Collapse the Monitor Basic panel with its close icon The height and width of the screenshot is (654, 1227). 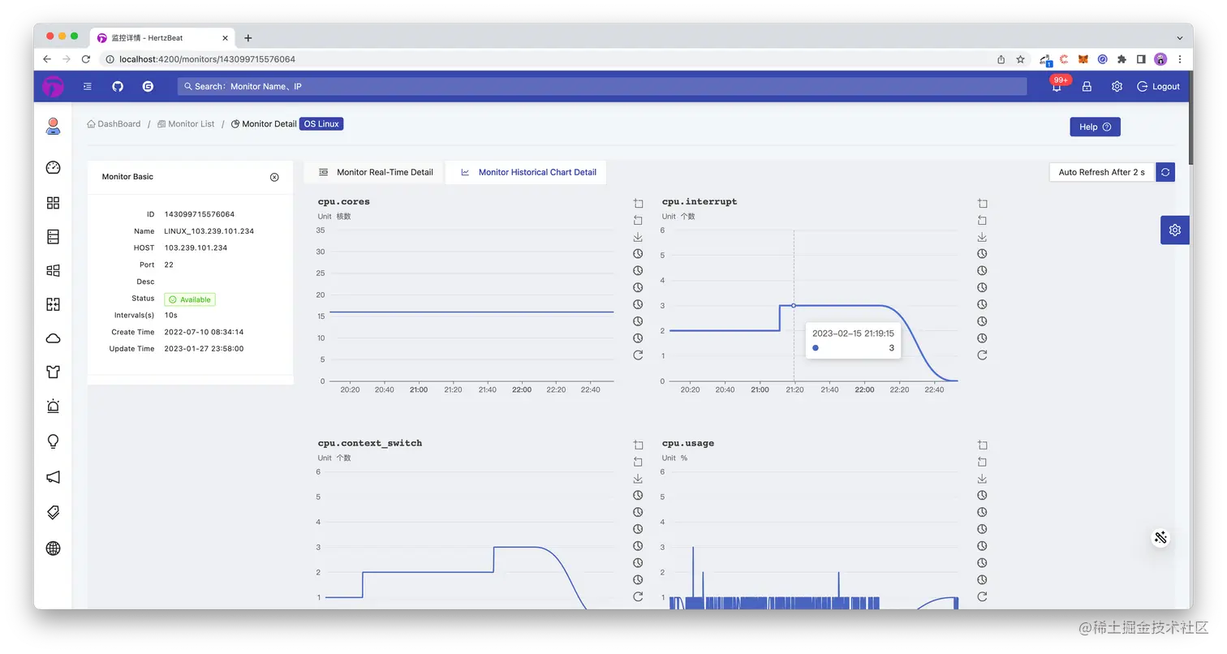(x=274, y=177)
